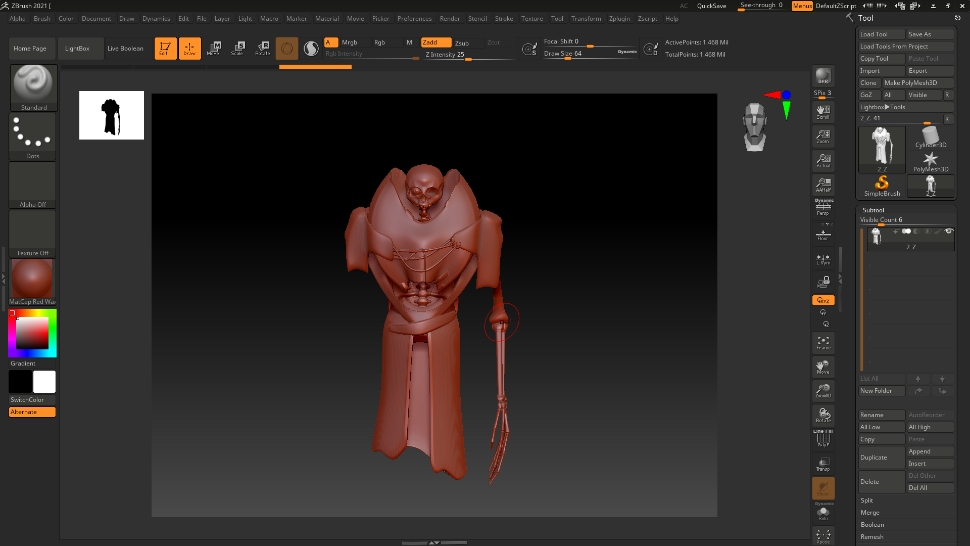Click the Actual size icon
Screen dimensions: 970x546
pos(823,161)
